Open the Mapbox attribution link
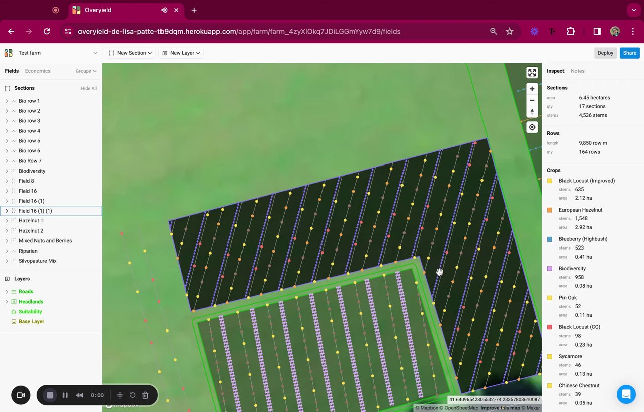 click(x=427, y=408)
